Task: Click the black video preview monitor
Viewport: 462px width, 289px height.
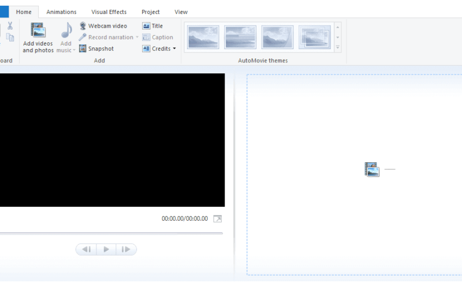Action: click(112, 140)
